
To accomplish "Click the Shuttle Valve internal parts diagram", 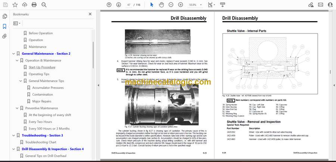I will [x=270, y=64].
